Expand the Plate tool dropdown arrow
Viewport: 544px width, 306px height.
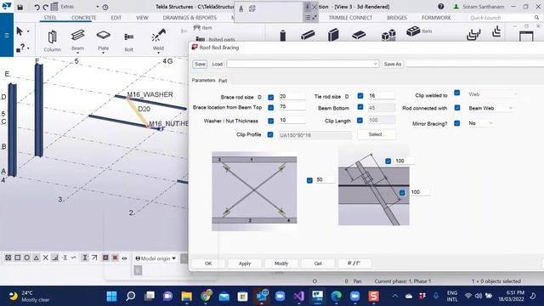103,53
